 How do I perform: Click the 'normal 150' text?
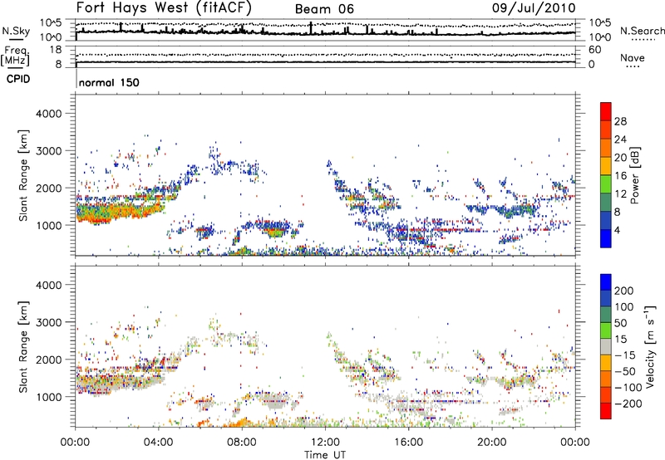tap(109, 82)
